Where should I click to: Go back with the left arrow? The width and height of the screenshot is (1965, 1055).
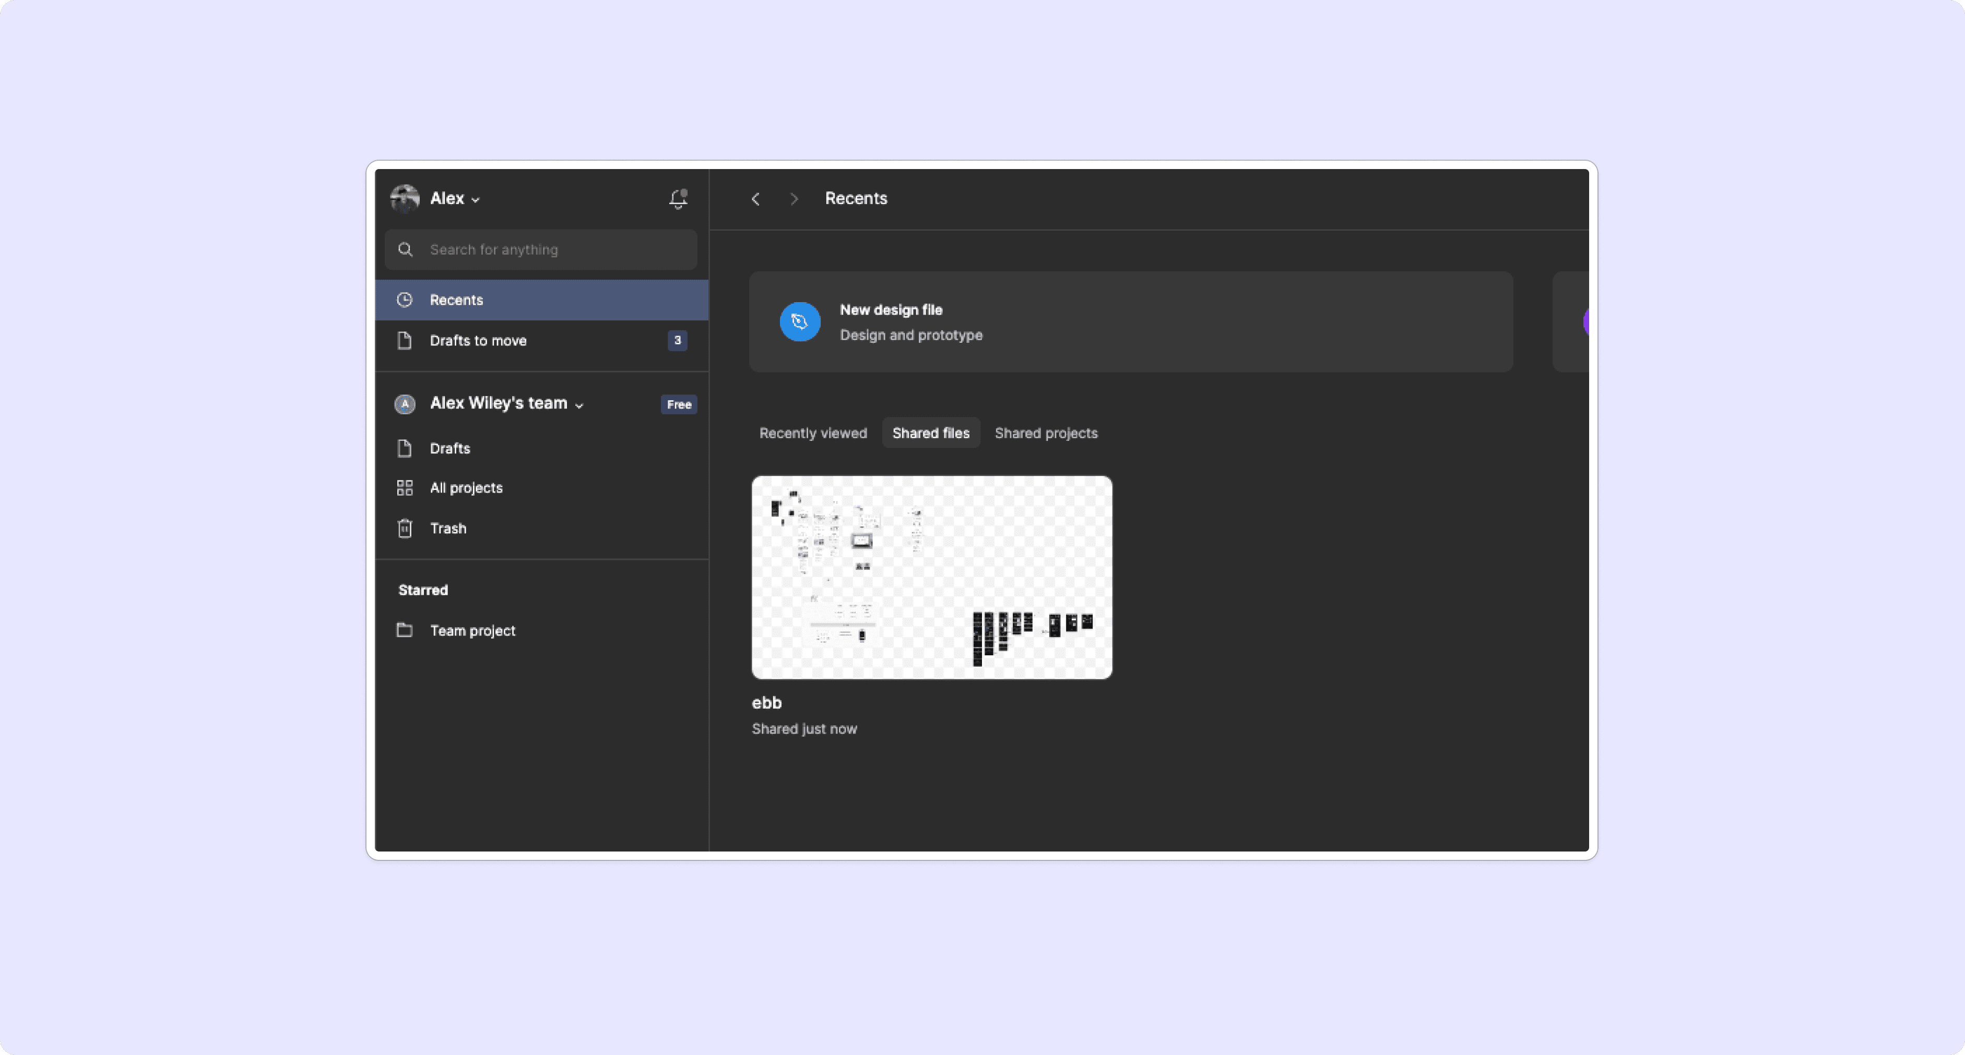point(756,199)
